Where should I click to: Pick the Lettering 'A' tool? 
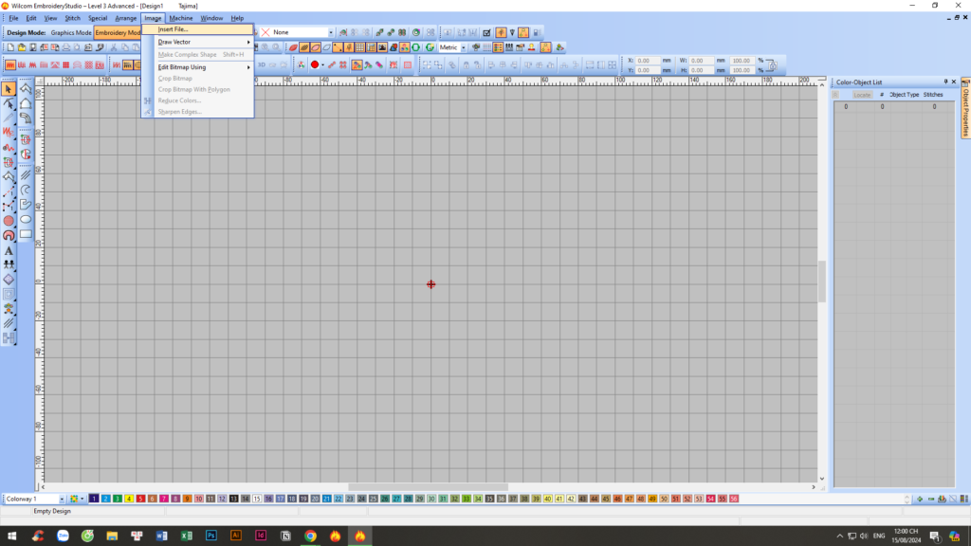[x=9, y=250]
